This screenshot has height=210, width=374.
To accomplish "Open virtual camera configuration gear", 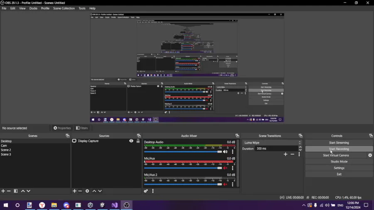I will pyautogui.click(x=370, y=155).
